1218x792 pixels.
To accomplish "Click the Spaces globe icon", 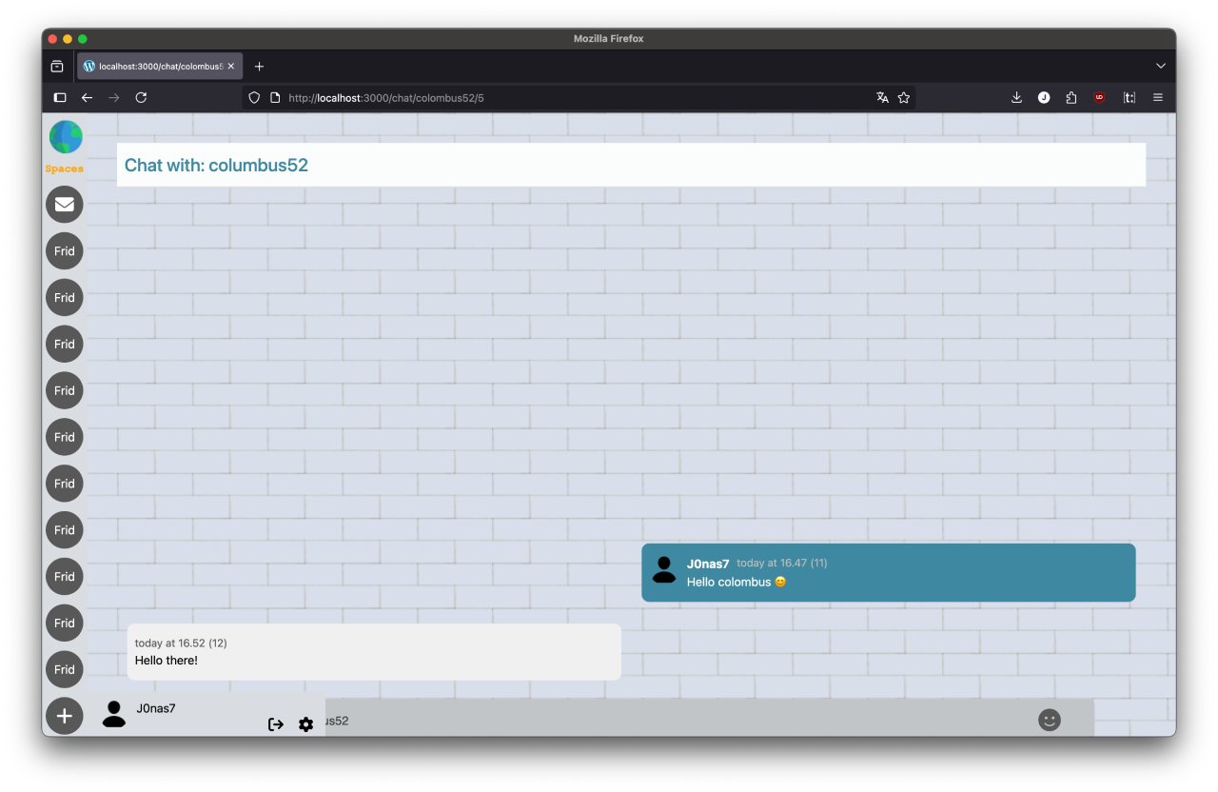I will 65,137.
